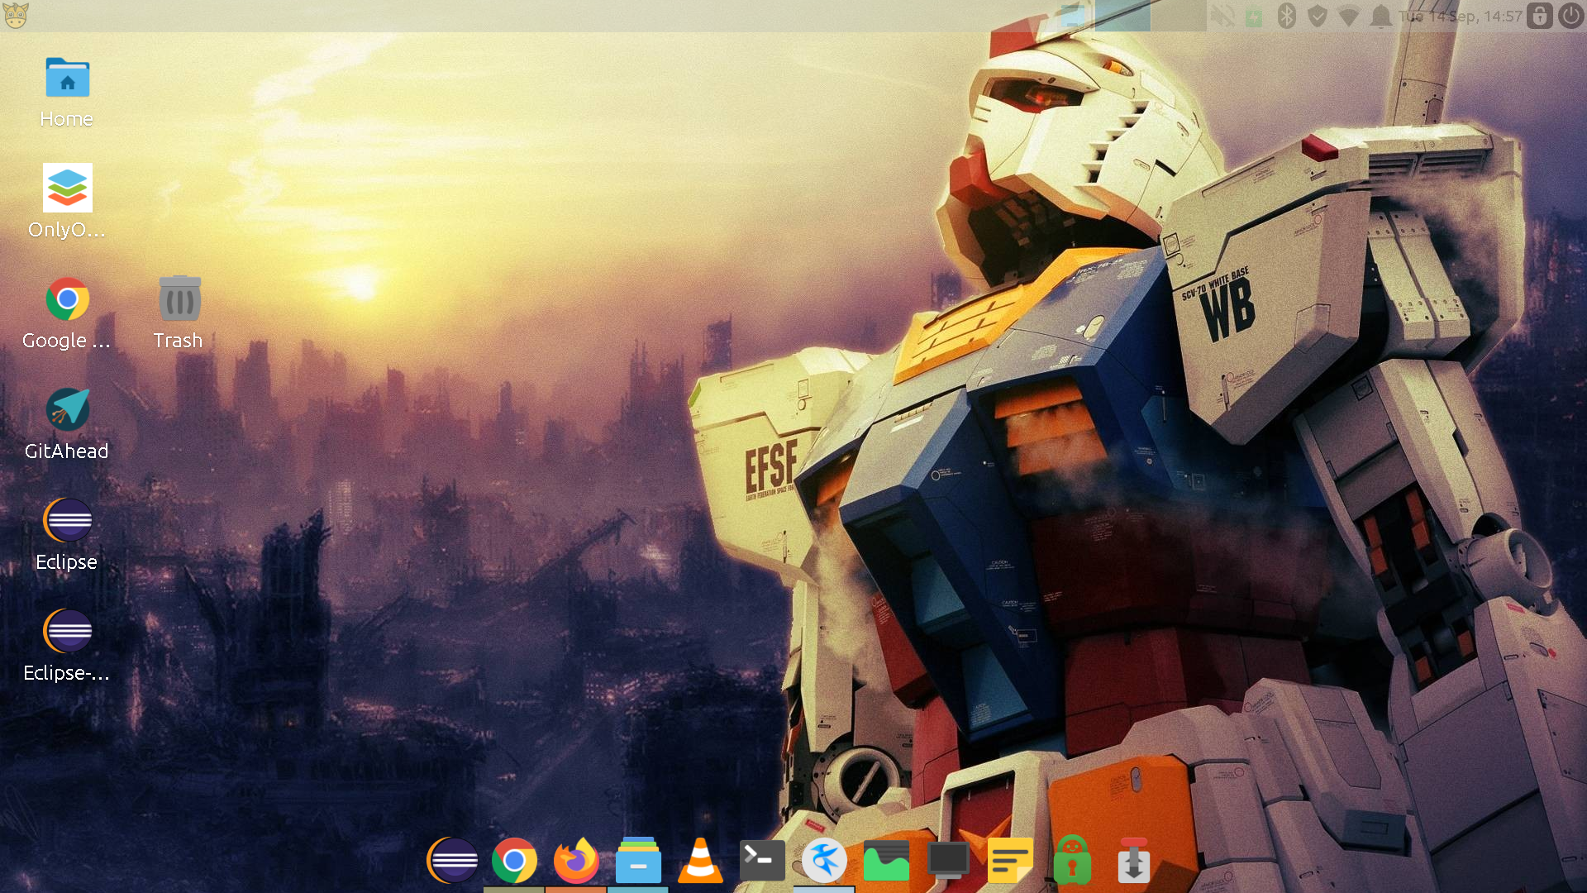Image resolution: width=1587 pixels, height=893 pixels.
Task: Open the yellow sticky notes app
Action: click(x=1010, y=861)
